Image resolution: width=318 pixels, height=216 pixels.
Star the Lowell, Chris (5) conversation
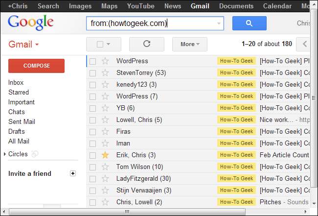tap(105, 120)
